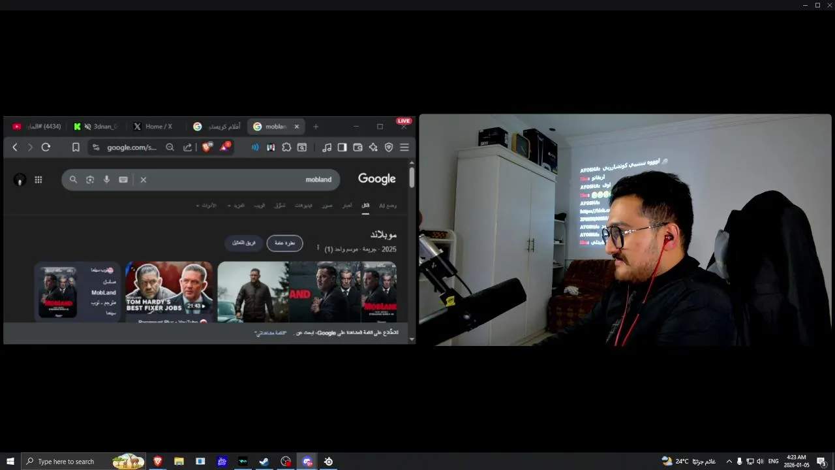Click the page vertical scrollbar thumb
835x470 pixels.
pos(412,178)
